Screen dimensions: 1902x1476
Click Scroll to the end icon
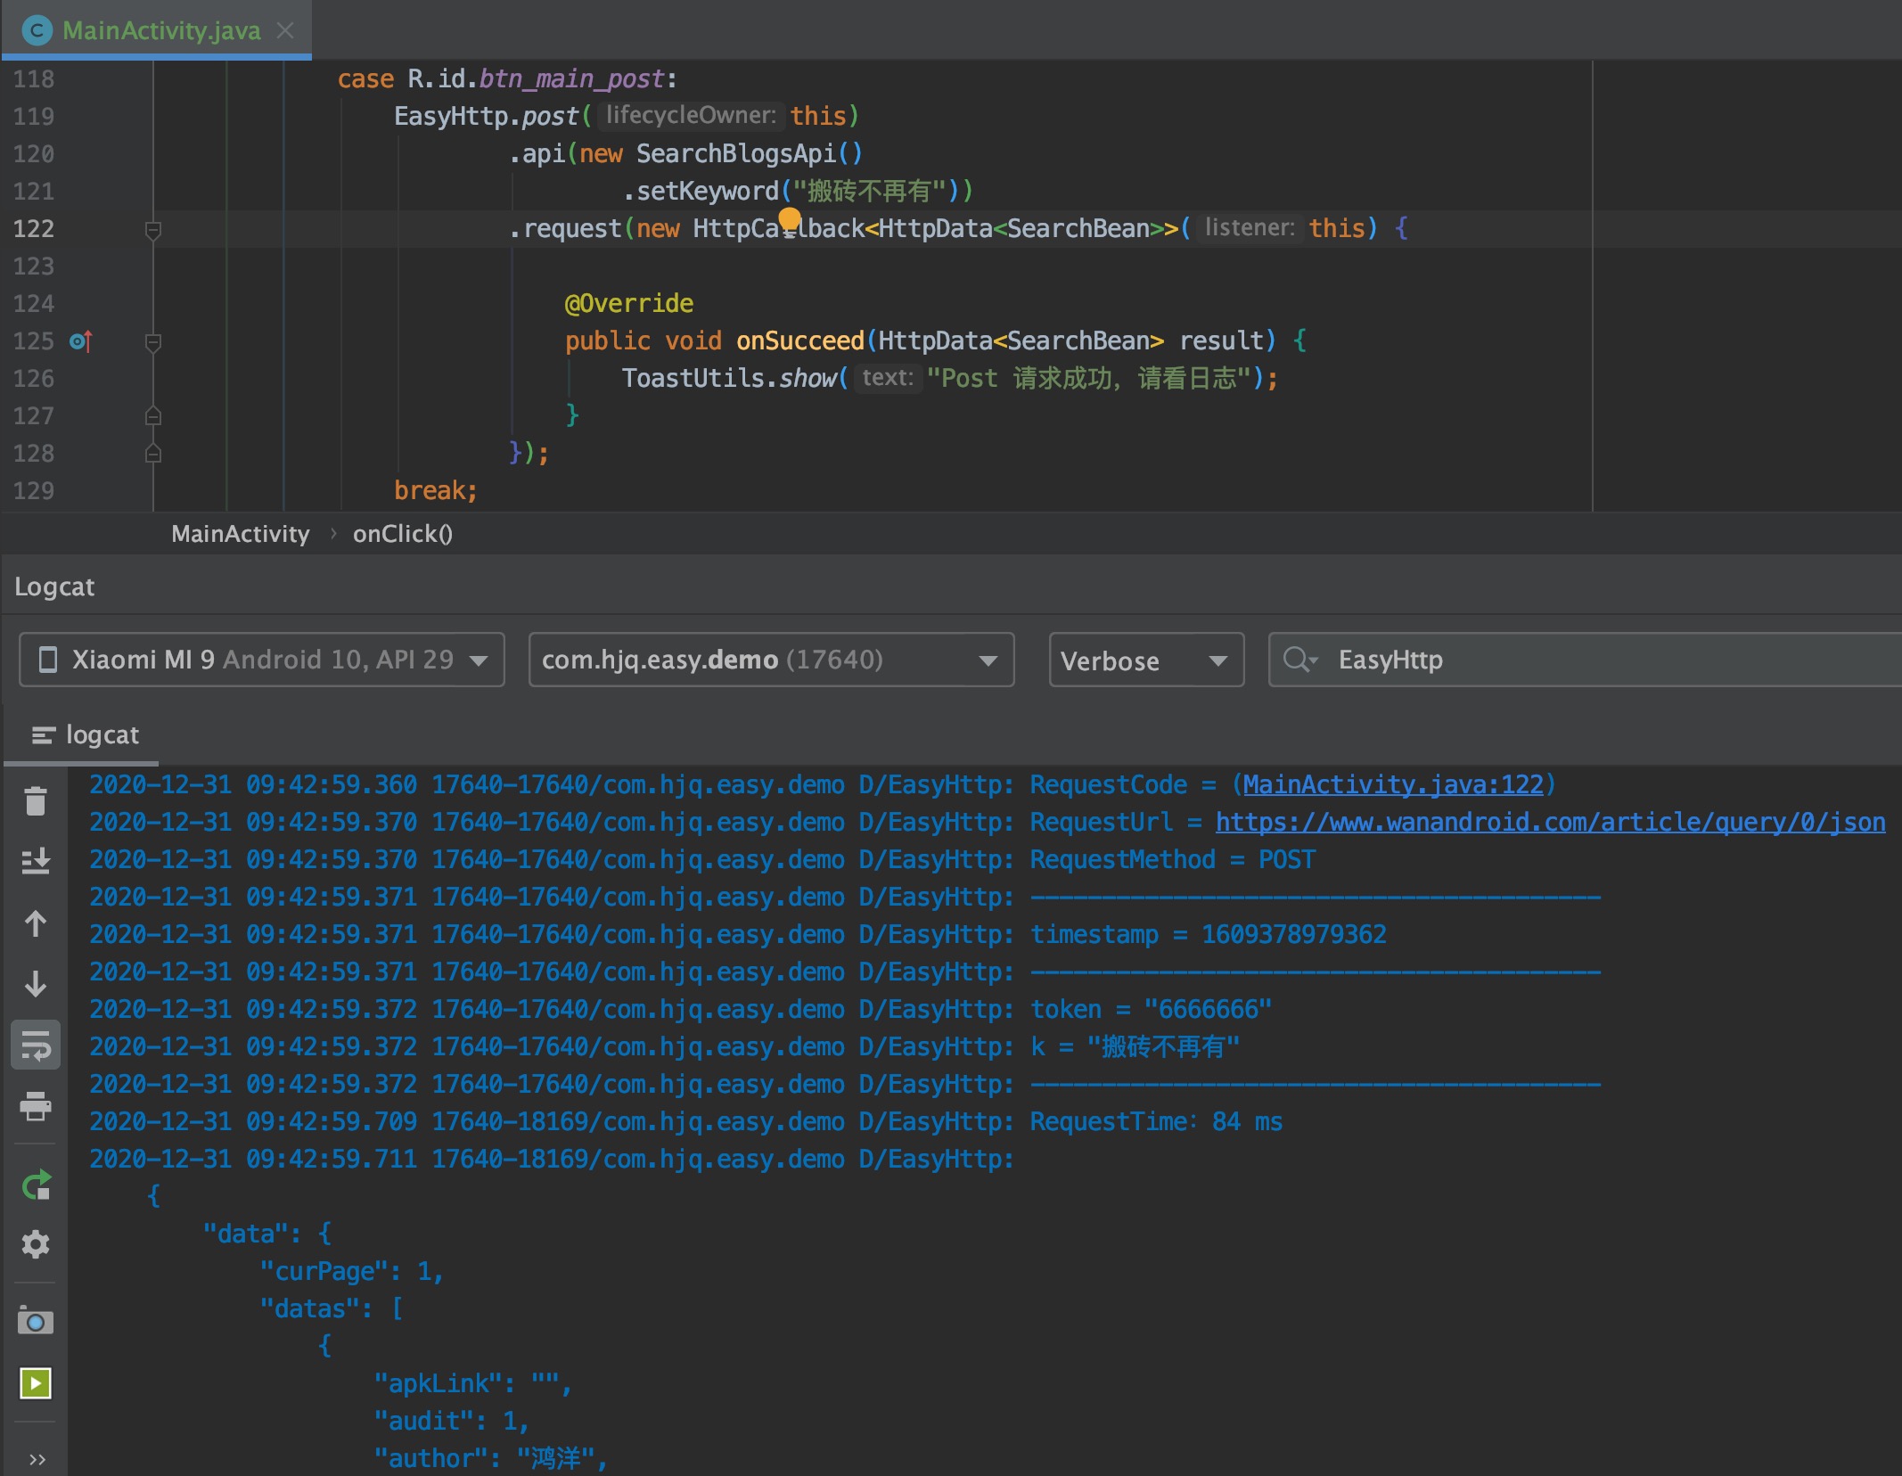click(x=36, y=861)
